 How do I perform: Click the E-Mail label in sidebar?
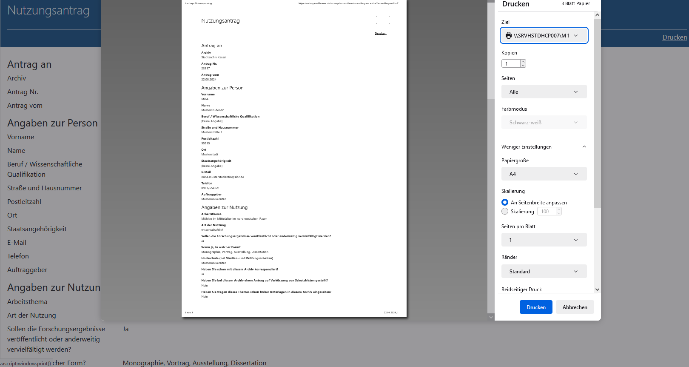tap(17, 242)
